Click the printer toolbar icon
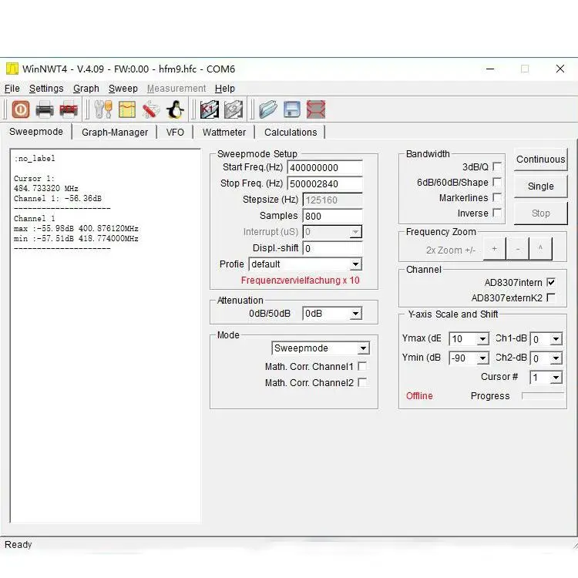 tap(45, 109)
